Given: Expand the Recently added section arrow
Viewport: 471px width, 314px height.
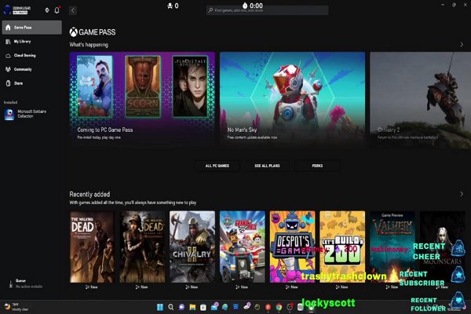Looking at the screenshot, I should [x=462, y=194].
